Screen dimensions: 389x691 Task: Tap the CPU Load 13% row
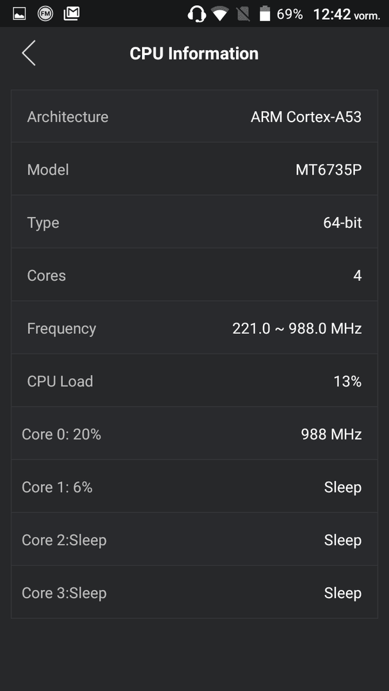click(194, 381)
